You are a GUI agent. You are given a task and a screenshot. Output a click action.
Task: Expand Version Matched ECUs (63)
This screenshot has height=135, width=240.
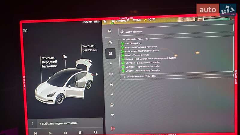(x=124, y=77)
